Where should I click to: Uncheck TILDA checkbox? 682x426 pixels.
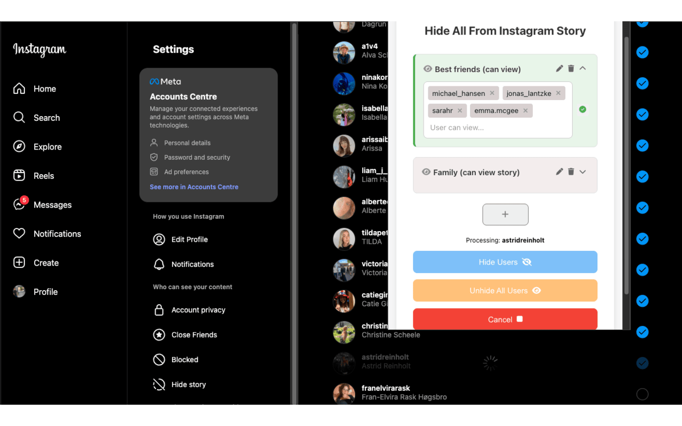click(x=643, y=239)
